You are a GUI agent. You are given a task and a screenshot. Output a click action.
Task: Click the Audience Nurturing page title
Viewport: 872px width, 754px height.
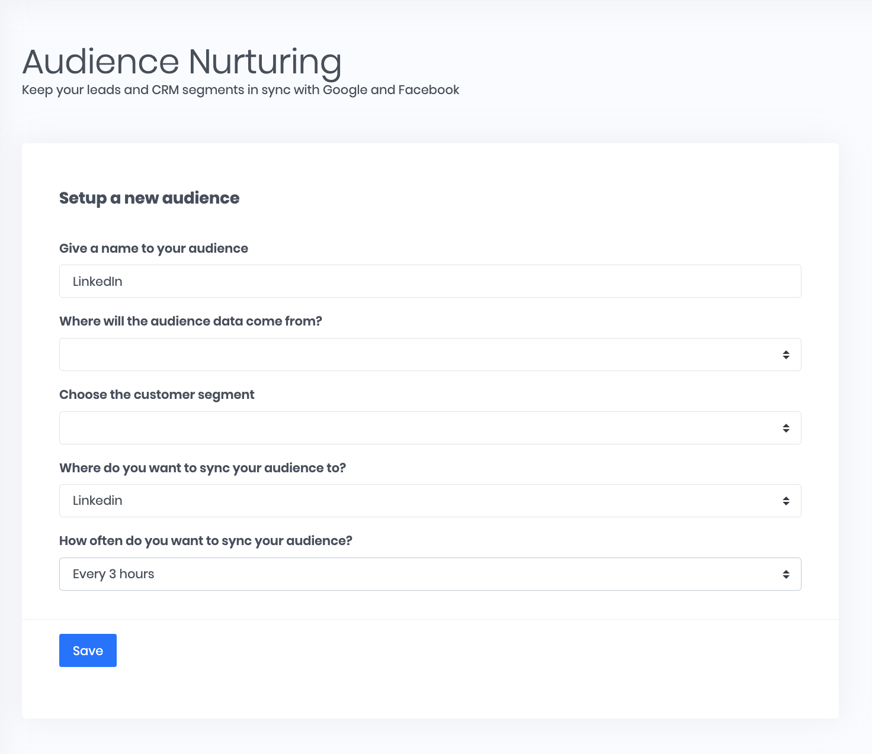coord(182,62)
